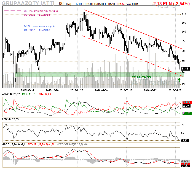
Task: Click the green support range label 77,99-79,55
Action: pyautogui.click(x=141, y=77)
